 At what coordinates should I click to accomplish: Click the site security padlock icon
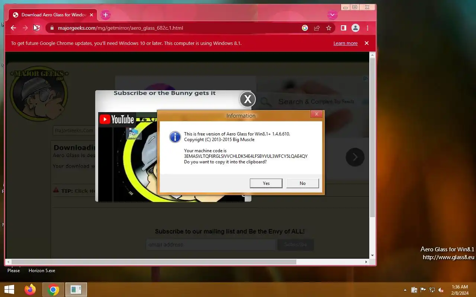click(x=52, y=28)
